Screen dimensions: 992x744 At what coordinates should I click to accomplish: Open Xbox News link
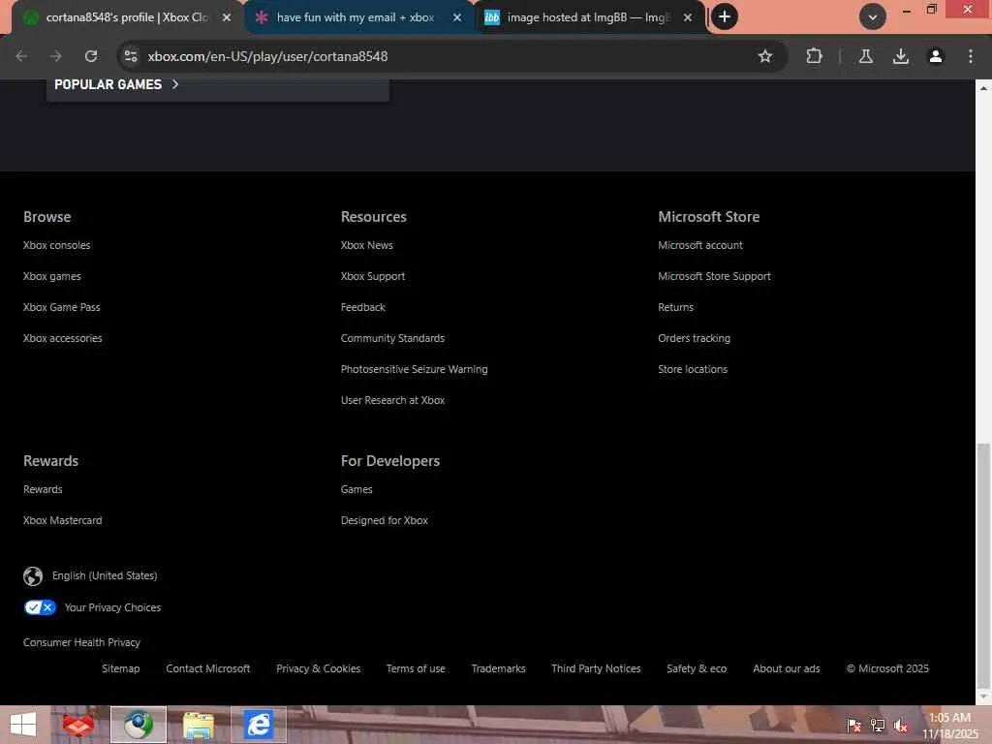pyautogui.click(x=367, y=245)
